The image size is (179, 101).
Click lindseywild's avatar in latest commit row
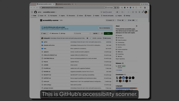pos(42,38)
